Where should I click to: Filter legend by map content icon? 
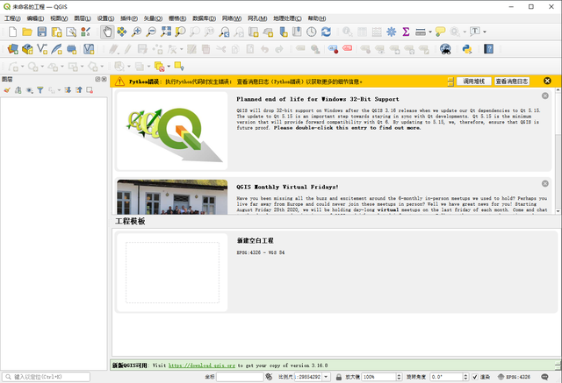(40, 90)
